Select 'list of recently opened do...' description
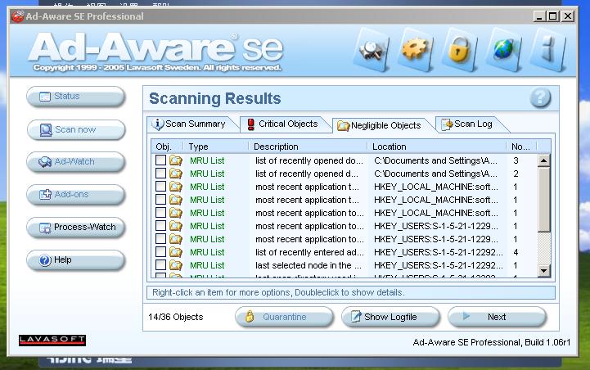The image size is (590, 370). 309,160
